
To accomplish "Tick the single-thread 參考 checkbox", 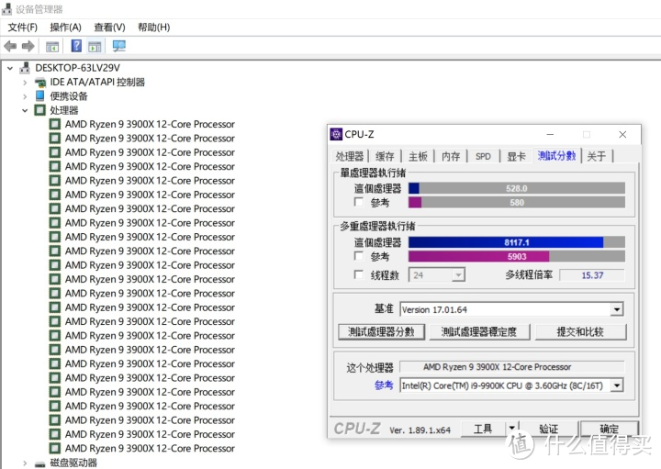I will tap(359, 202).
